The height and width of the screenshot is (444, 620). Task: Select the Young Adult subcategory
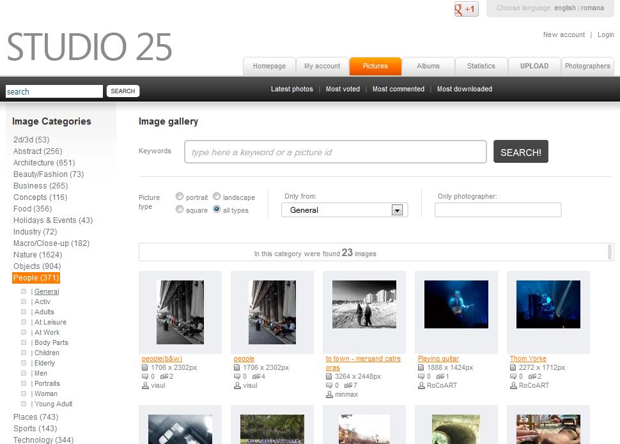54,404
